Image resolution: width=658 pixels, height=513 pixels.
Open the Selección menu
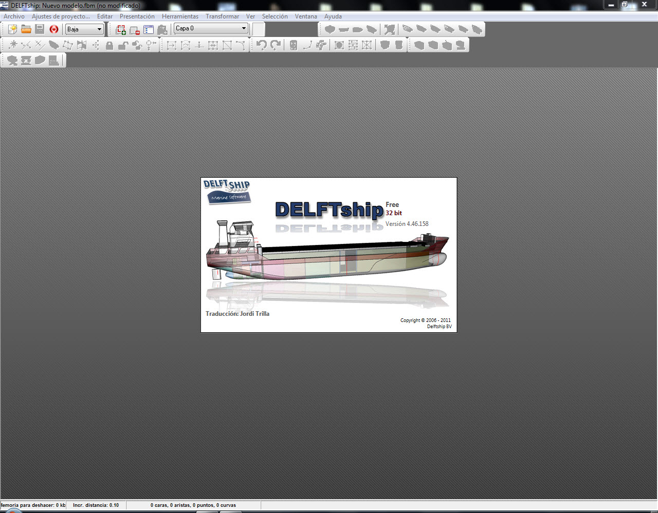click(275, 16)
